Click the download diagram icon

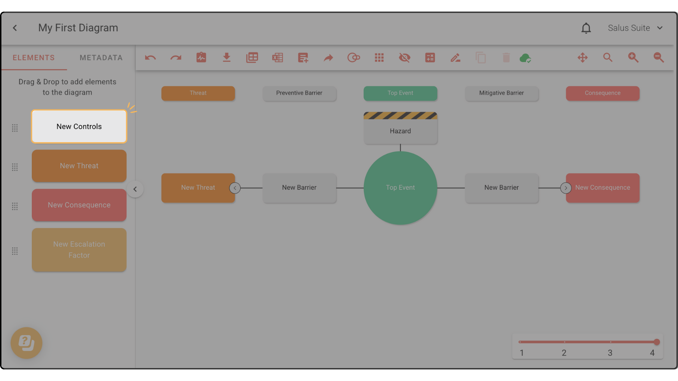[x=227, y=58]
